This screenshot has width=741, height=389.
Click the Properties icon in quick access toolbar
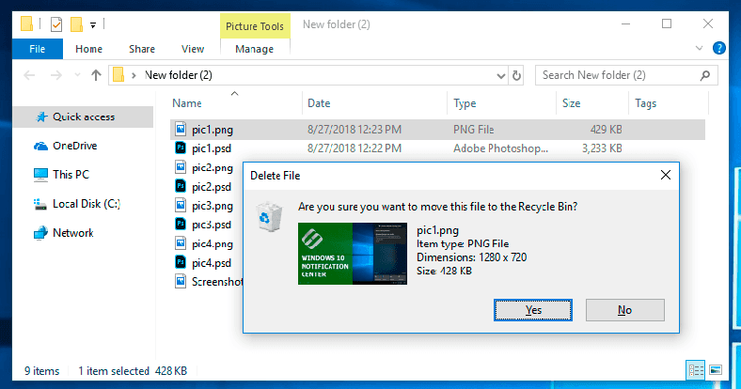pos(56,23)
